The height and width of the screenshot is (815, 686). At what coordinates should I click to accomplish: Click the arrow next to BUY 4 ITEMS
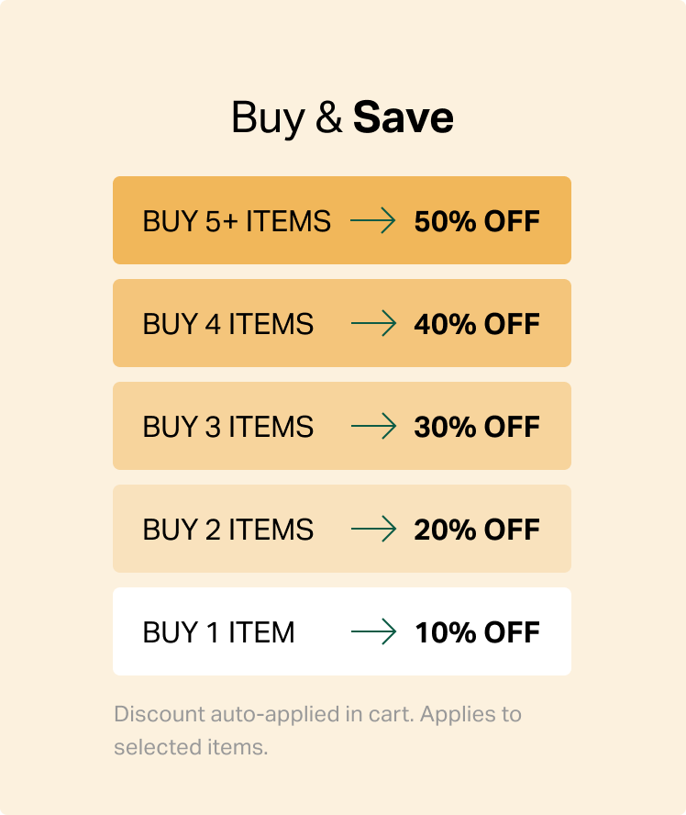point(373,323)
